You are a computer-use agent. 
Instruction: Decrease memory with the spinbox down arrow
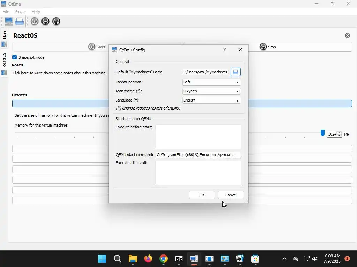tap(339, 136)
